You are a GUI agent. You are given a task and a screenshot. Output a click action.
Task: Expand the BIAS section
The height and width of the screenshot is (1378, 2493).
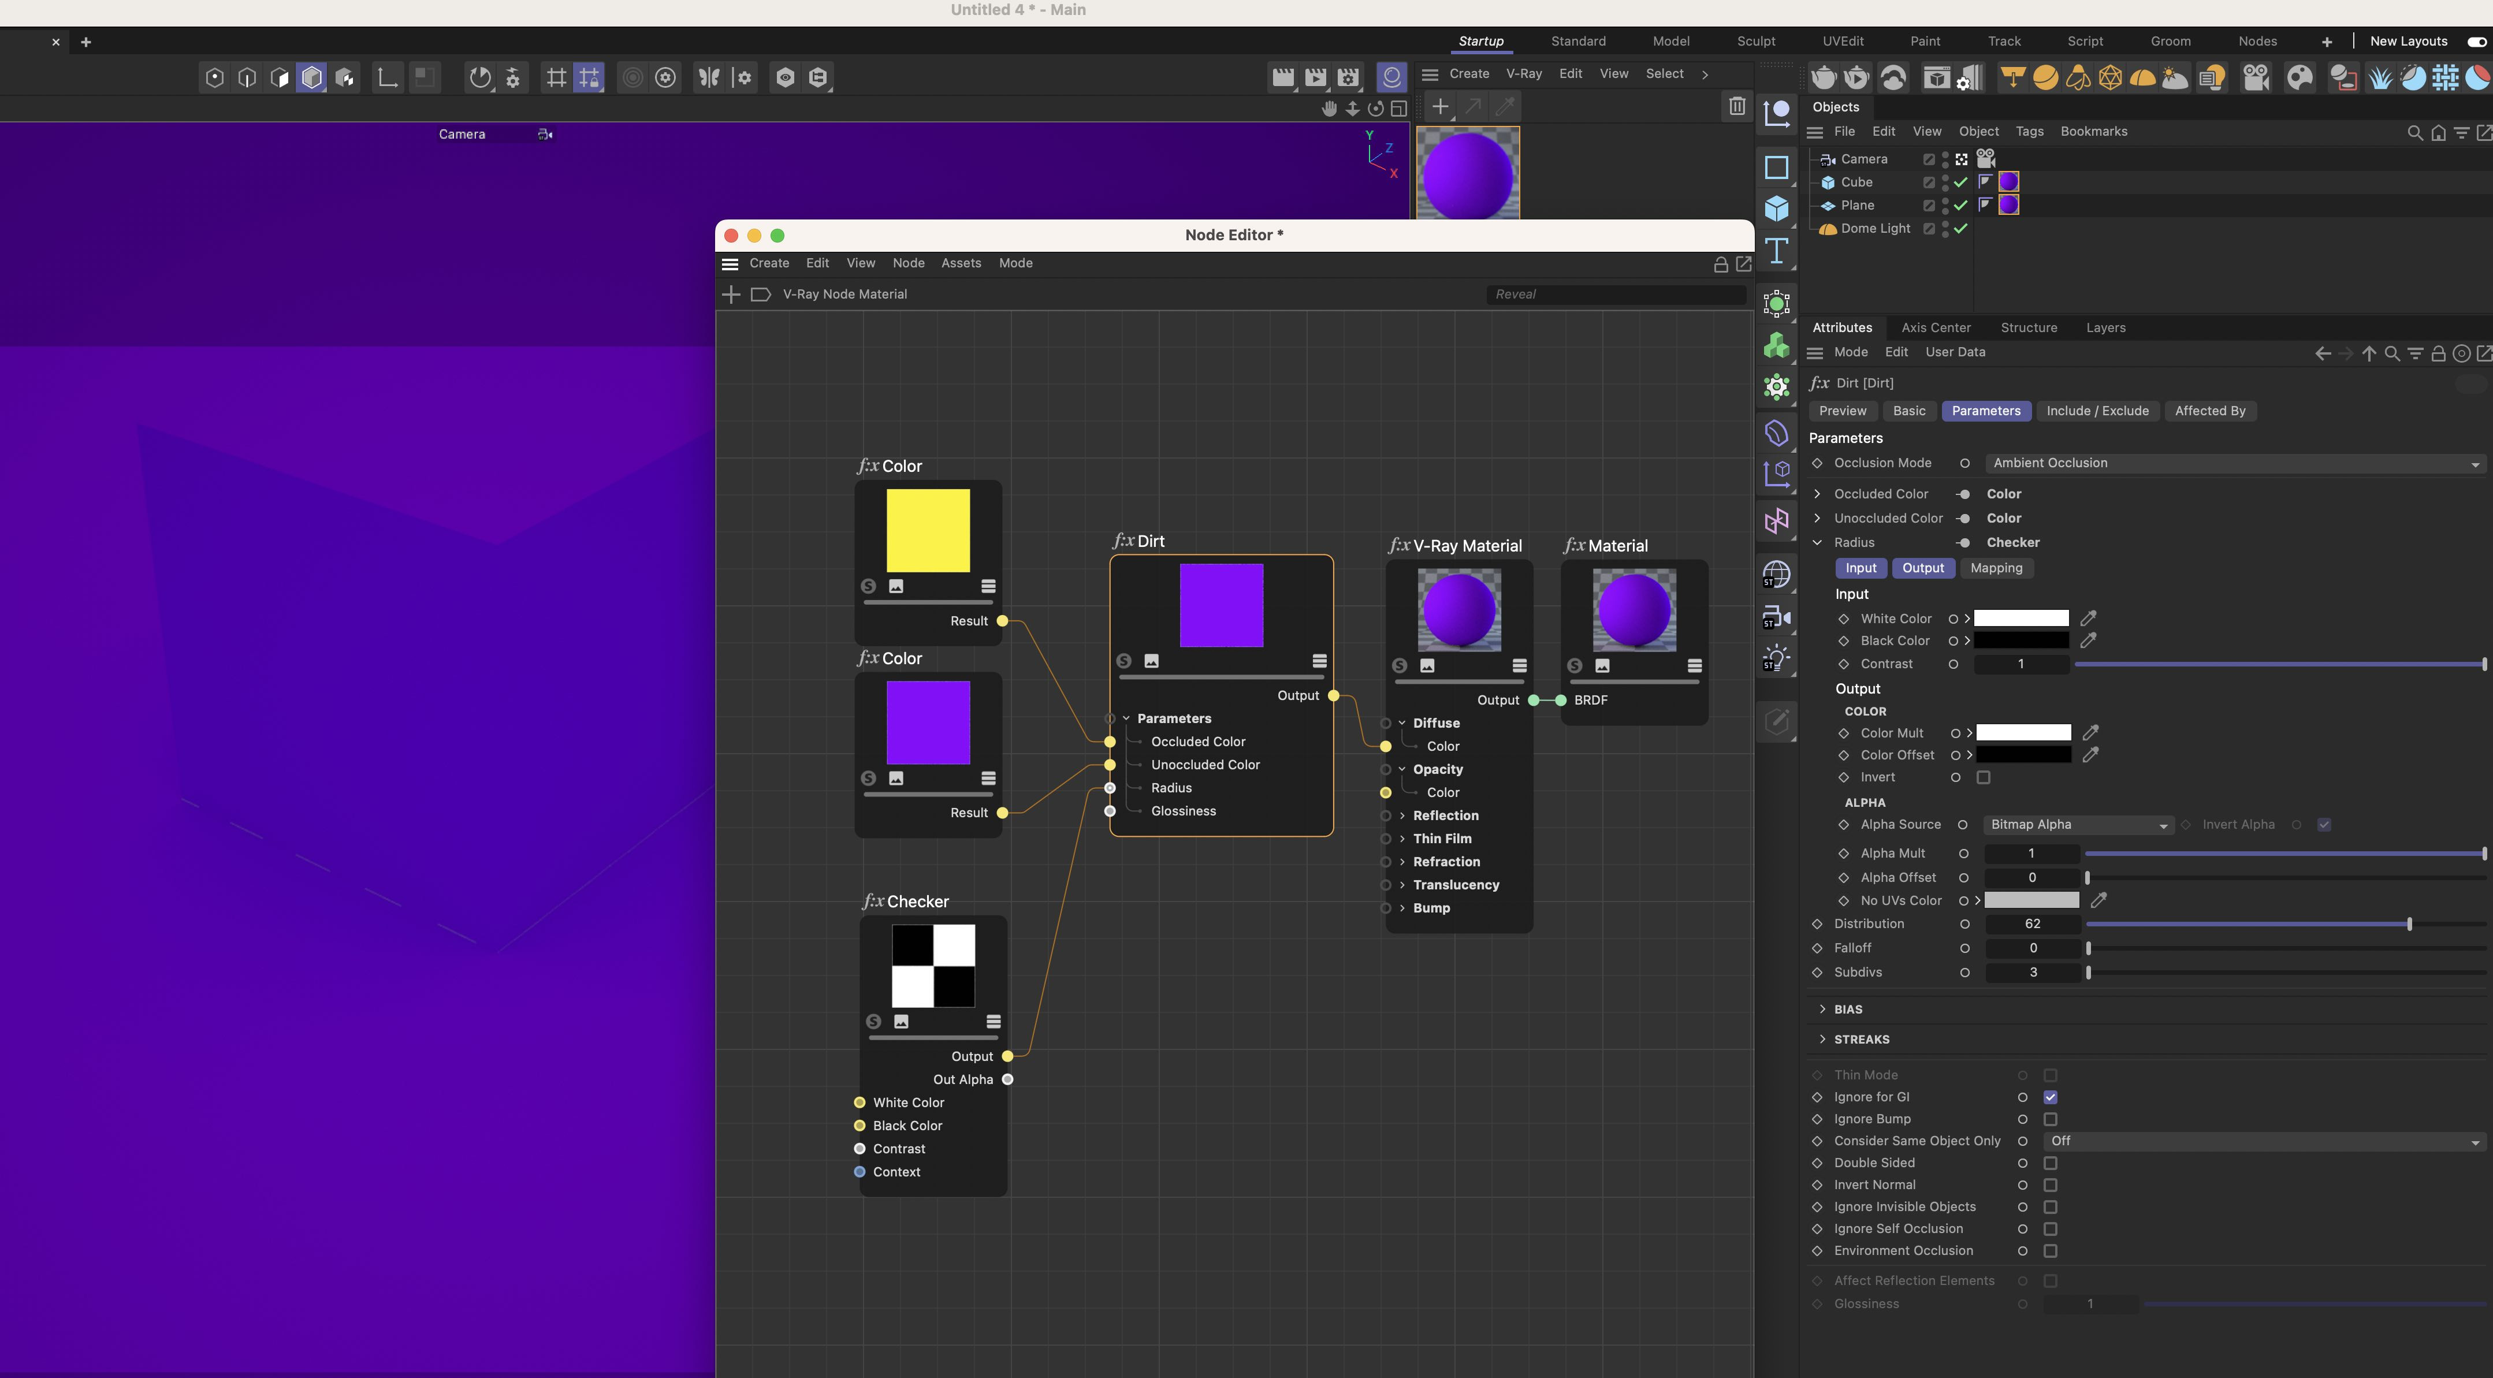point(1822,1010)
